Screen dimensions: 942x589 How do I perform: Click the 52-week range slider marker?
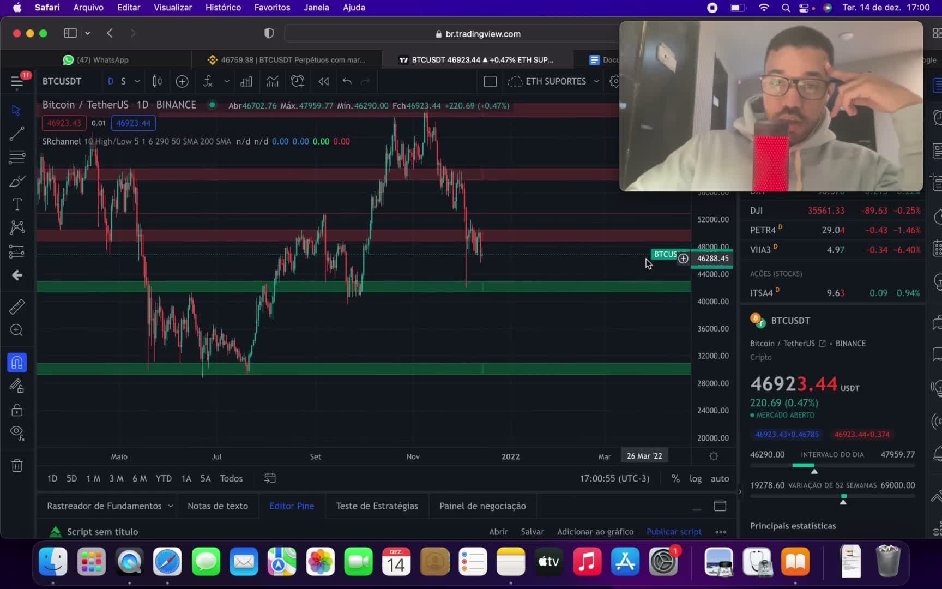tap(843, 502)
